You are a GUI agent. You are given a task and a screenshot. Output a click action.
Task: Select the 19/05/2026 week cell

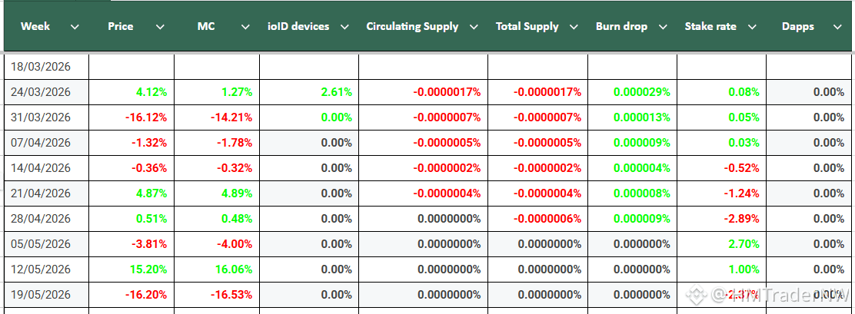pyautogui.click(x=46, y=294)
